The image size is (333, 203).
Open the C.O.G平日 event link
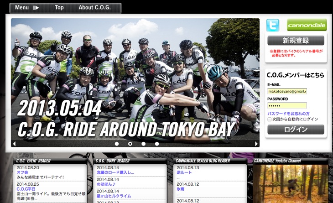26,189
